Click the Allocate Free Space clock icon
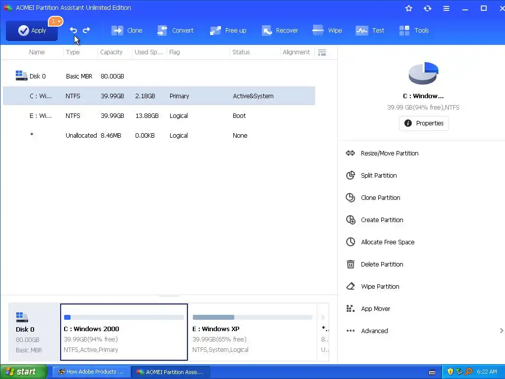The height and width of the screenshot is (379, 505). 351,242
